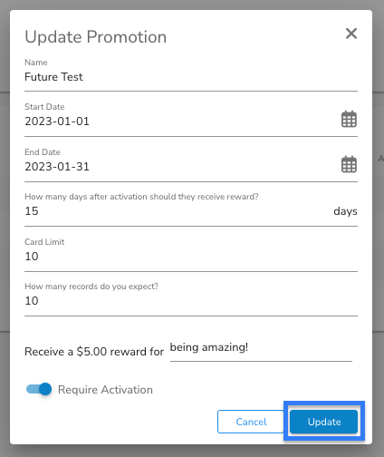Viewport: 384px width, 457px height.
Task: Click the 'How many records do you expect?' label
Action: (x=91, y=287)
